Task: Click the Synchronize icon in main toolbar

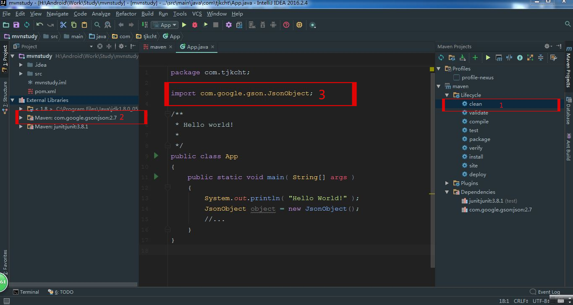Action: click(27, 25)
